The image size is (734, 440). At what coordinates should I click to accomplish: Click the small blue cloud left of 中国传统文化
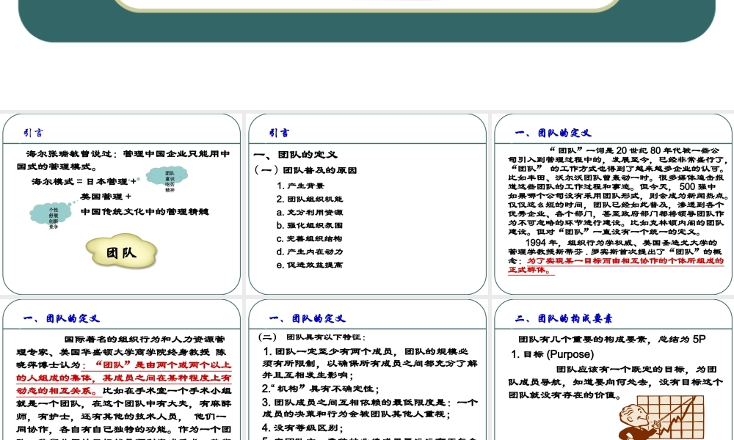click(54, 217)
